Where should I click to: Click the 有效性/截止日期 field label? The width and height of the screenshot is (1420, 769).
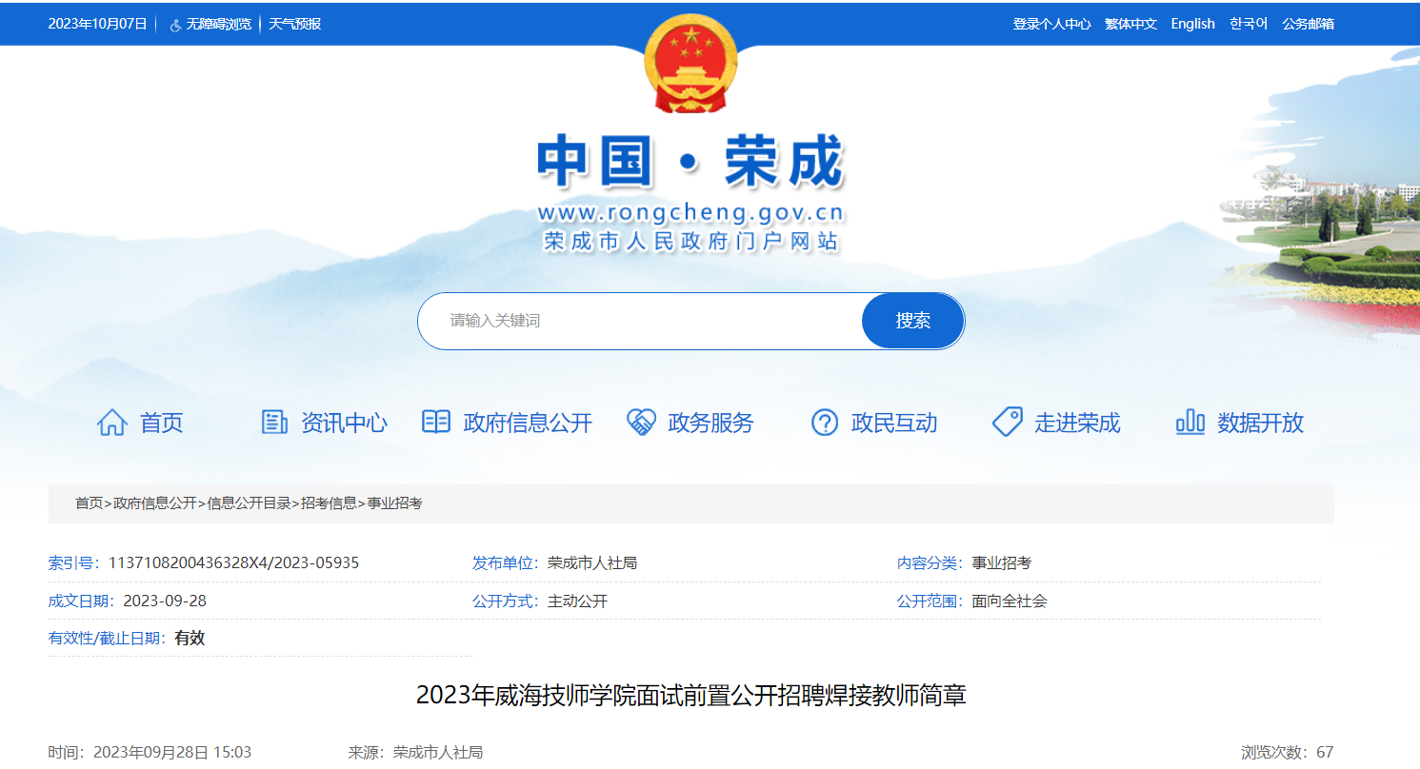[x=106, y=638]
